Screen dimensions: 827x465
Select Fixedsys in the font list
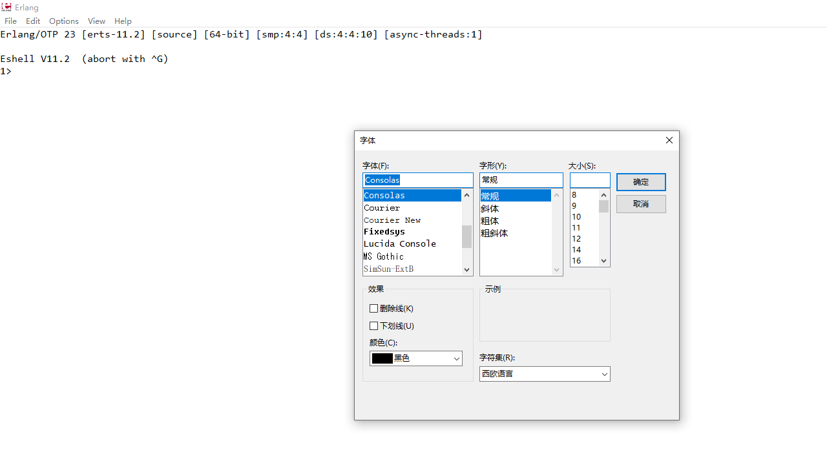click(x=412, y=232)
